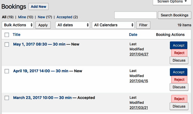This screenshot has width=193, height=114.
Task: Accept the May 1, 2017 booking
Action: 179,45
